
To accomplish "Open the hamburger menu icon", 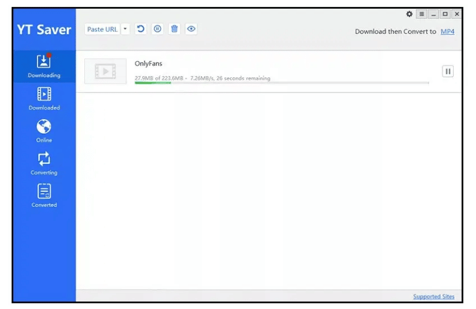I will pos(422,14).
